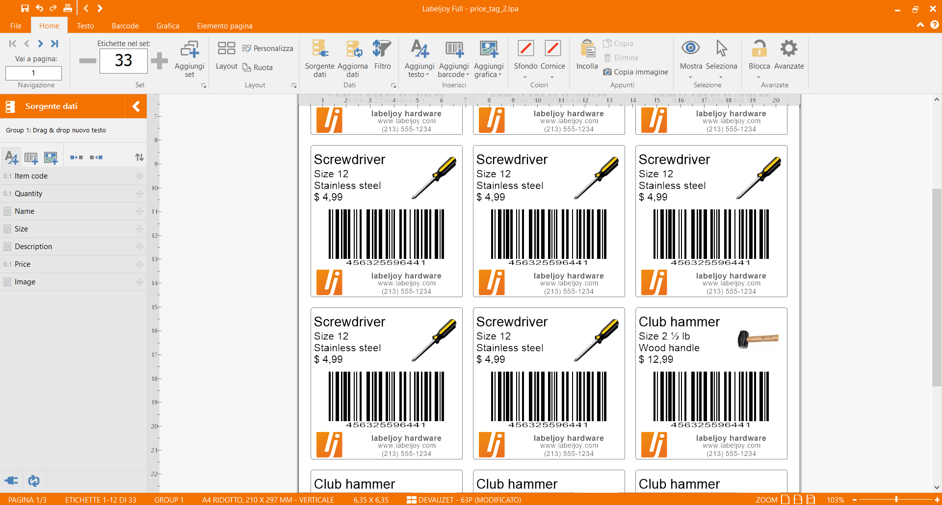Click next page arrow in Navigazione
Screen dimensions: 942x505
41,44
